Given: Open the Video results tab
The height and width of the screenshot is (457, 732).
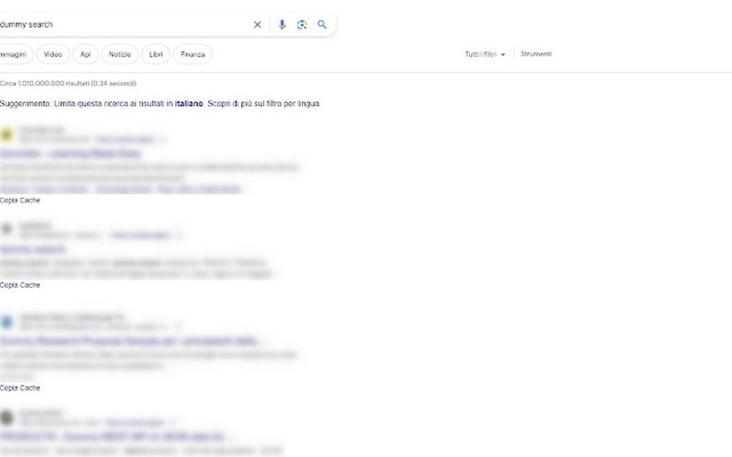Looking at the screenshot, I should click(x=52, y=54).
